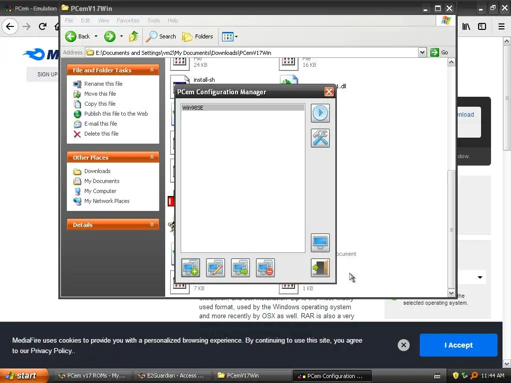Screen dimensions: 511x383
Task: Click the Windows Start button
Action: coord(23,376)
